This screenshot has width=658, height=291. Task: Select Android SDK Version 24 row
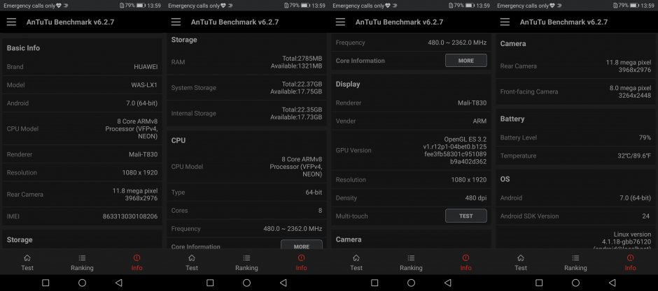[x=575, y=216]
